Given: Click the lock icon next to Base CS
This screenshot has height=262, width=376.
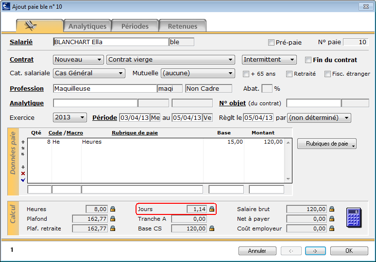Looking at the screenshot, I should [212, 229].
